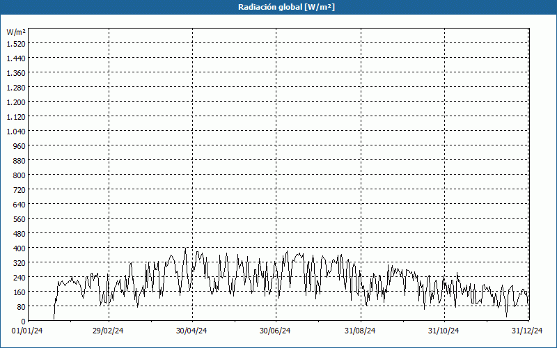Click the 960 y-axis label

20,146
